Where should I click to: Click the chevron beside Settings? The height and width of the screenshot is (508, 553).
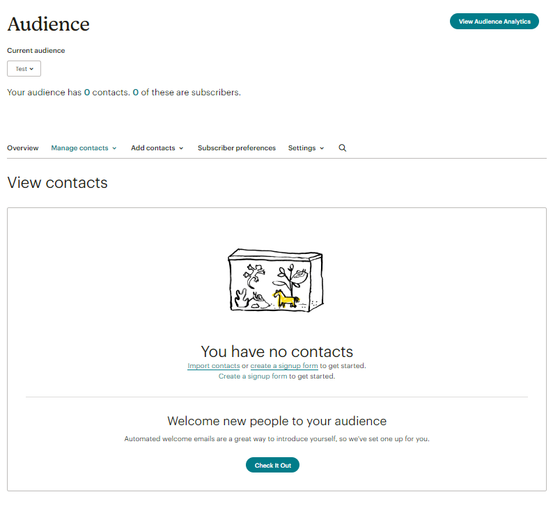(x=322, y=148)
